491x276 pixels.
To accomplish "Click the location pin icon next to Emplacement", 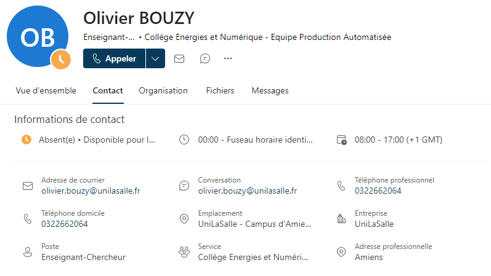I will click(x=184, y=219).
